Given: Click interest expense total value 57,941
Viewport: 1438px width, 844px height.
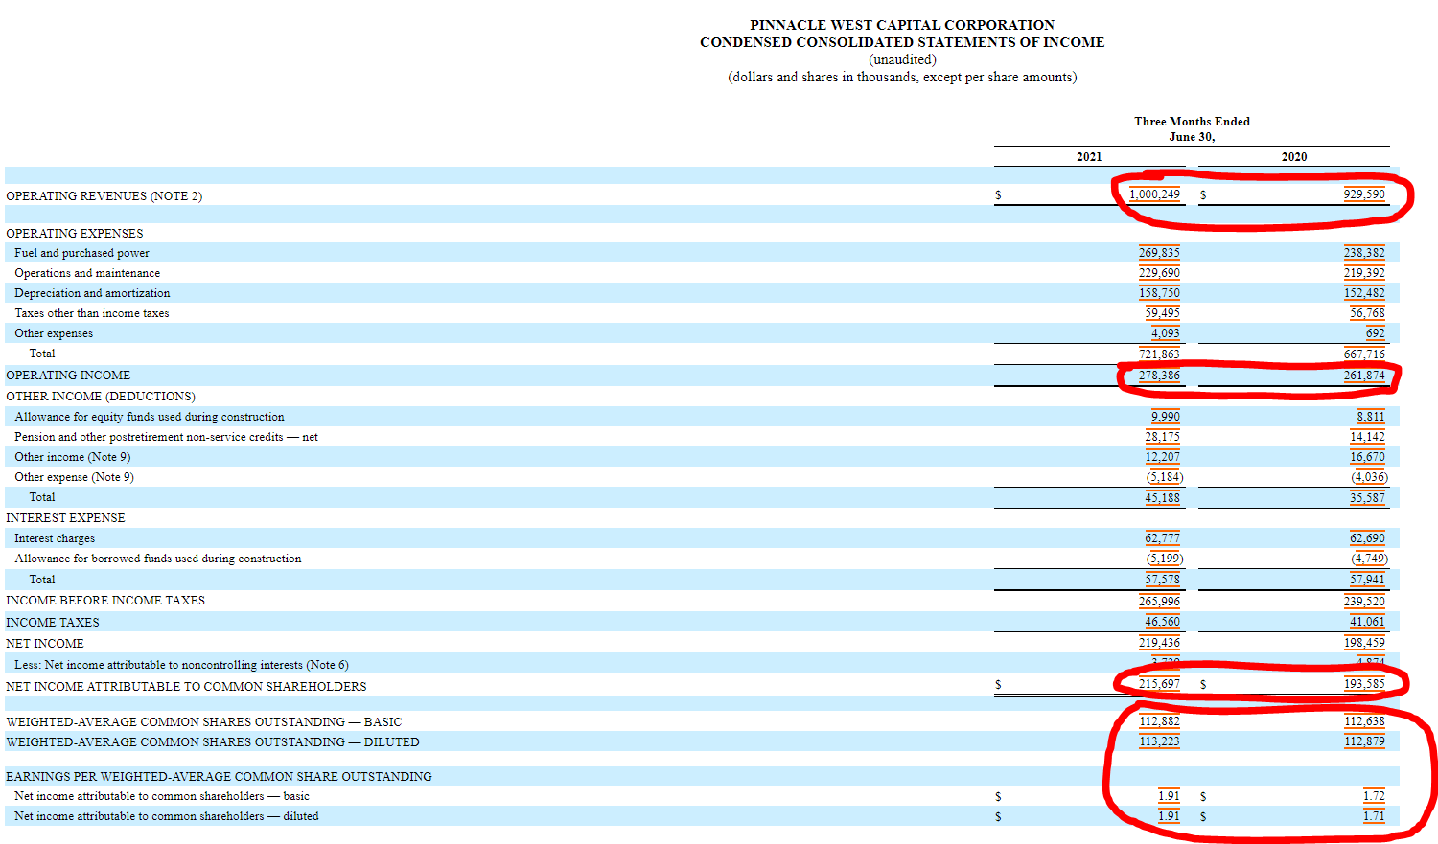Looking at the screenshot, I should [x=1367, y=580].
